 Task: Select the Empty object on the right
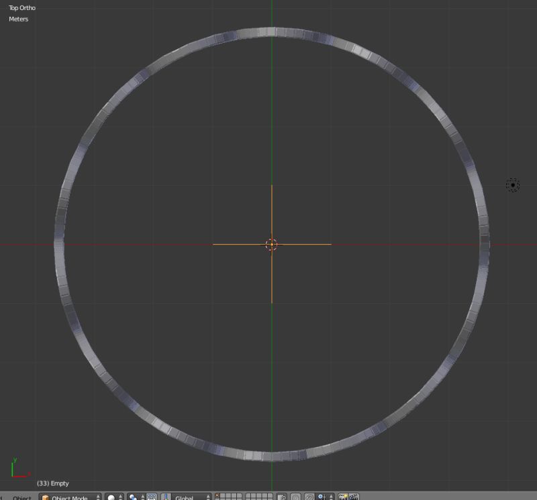(512, 184)
